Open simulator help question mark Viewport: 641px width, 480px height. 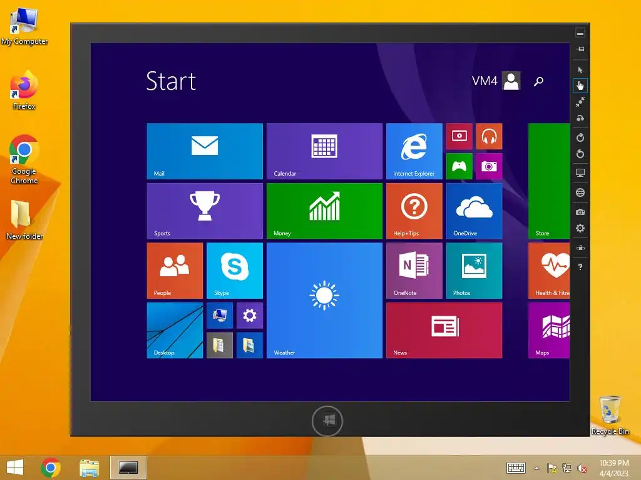[580, 267]
